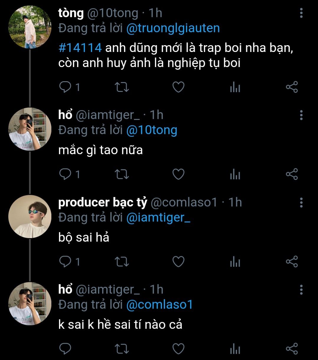Image resolution: width=318 pixels, height=360 pixels.
Task: Reply to tòng's tweet about #14114
Action: (x=66, y=87)
